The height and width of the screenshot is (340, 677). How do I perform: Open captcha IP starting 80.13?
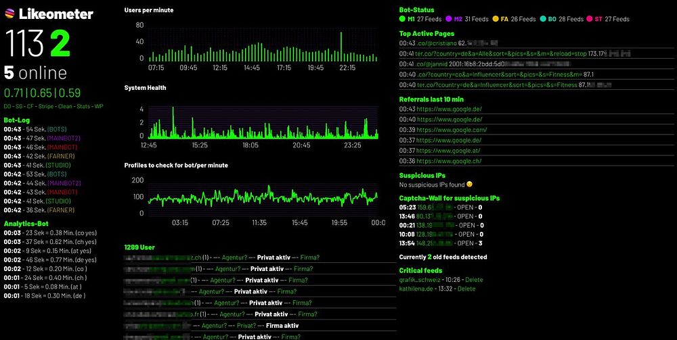pyautogui.click(x=435, y=216)
